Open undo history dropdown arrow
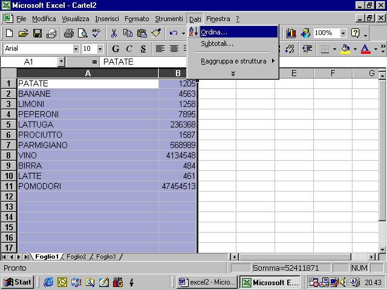 (183, 33)
